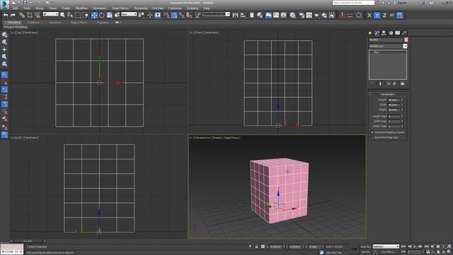Toggle Generate Mapping Coords checkbox

(372, 132)
